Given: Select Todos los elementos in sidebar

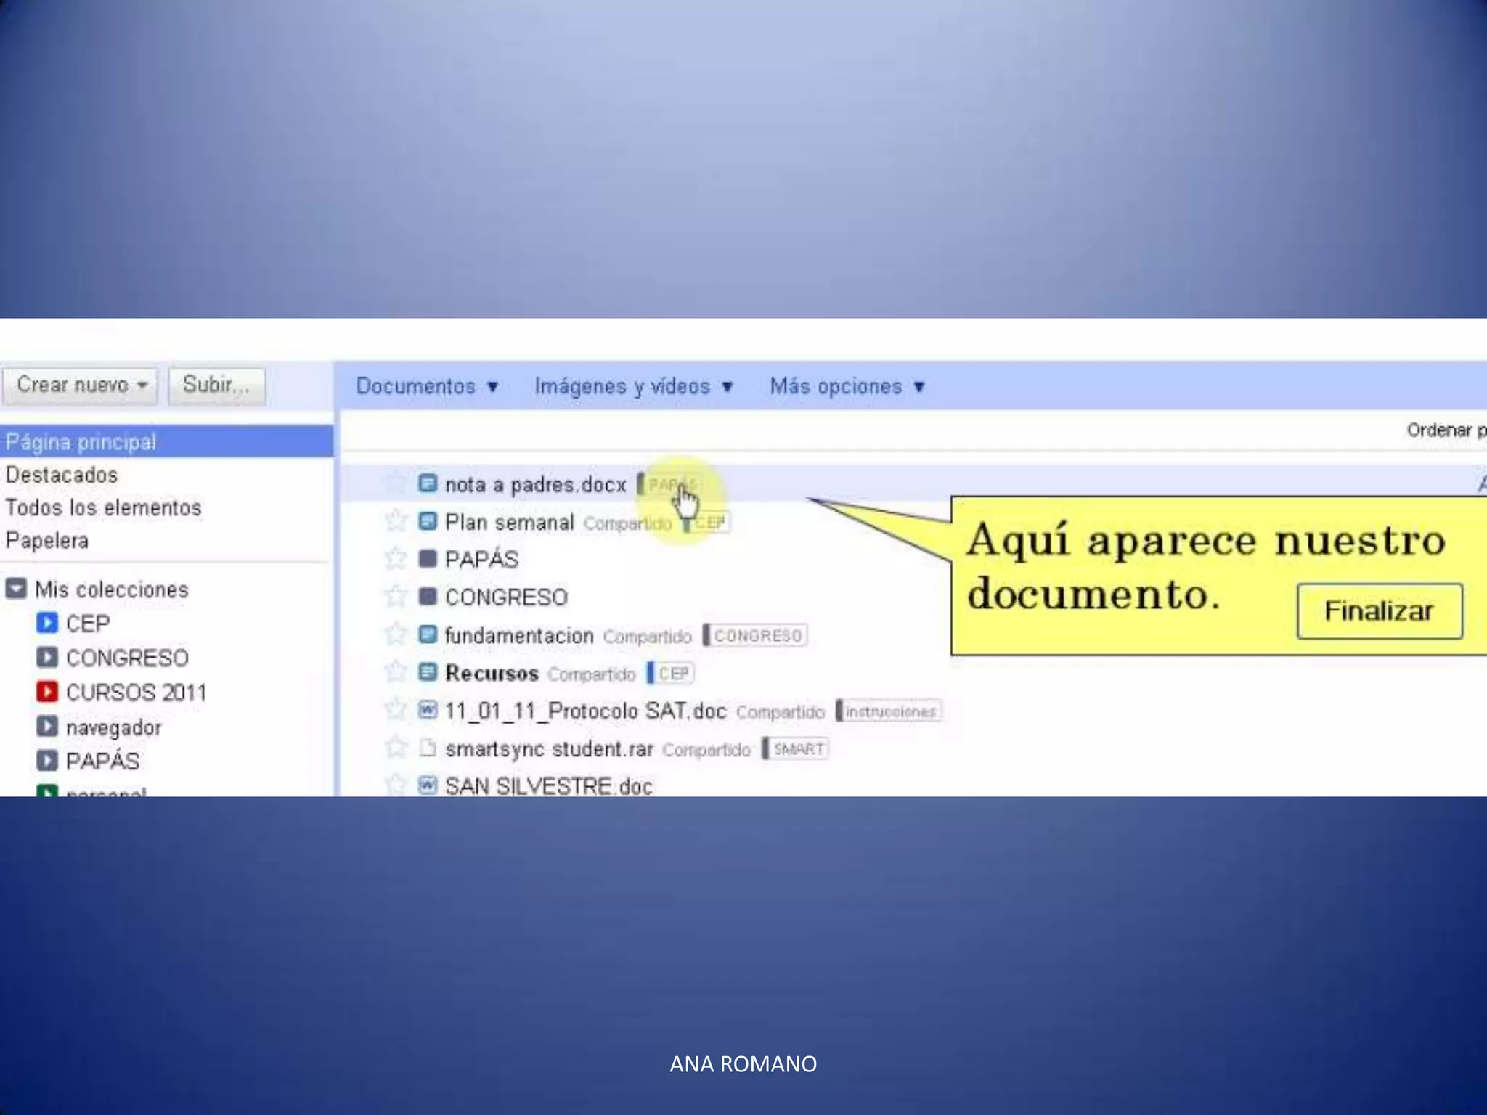Looking at the screenshot, I should [103, 507].
